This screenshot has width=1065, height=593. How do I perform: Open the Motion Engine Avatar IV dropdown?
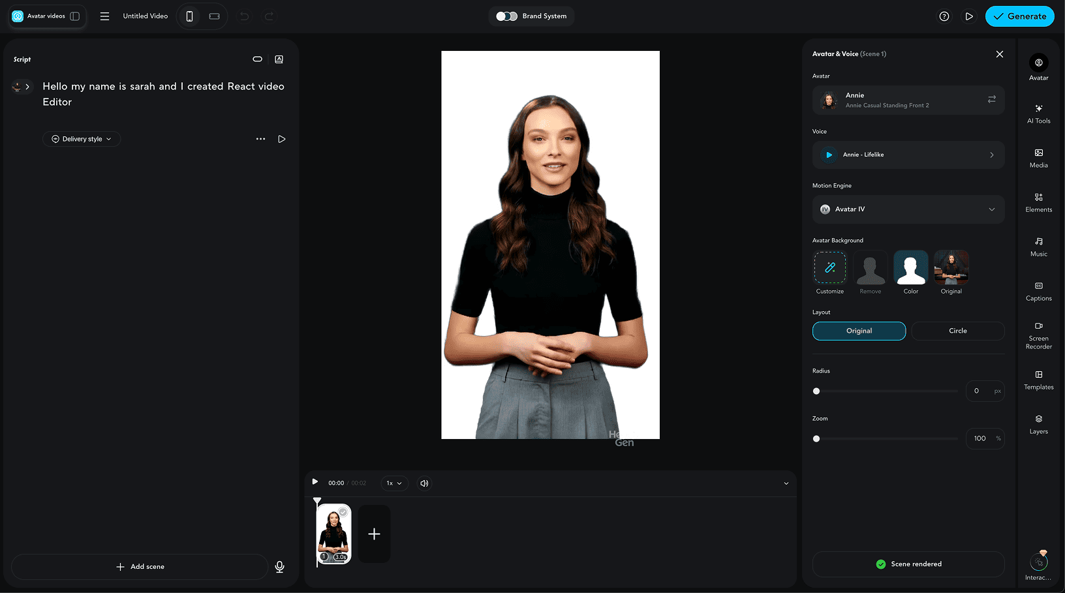tap(908, 209)
